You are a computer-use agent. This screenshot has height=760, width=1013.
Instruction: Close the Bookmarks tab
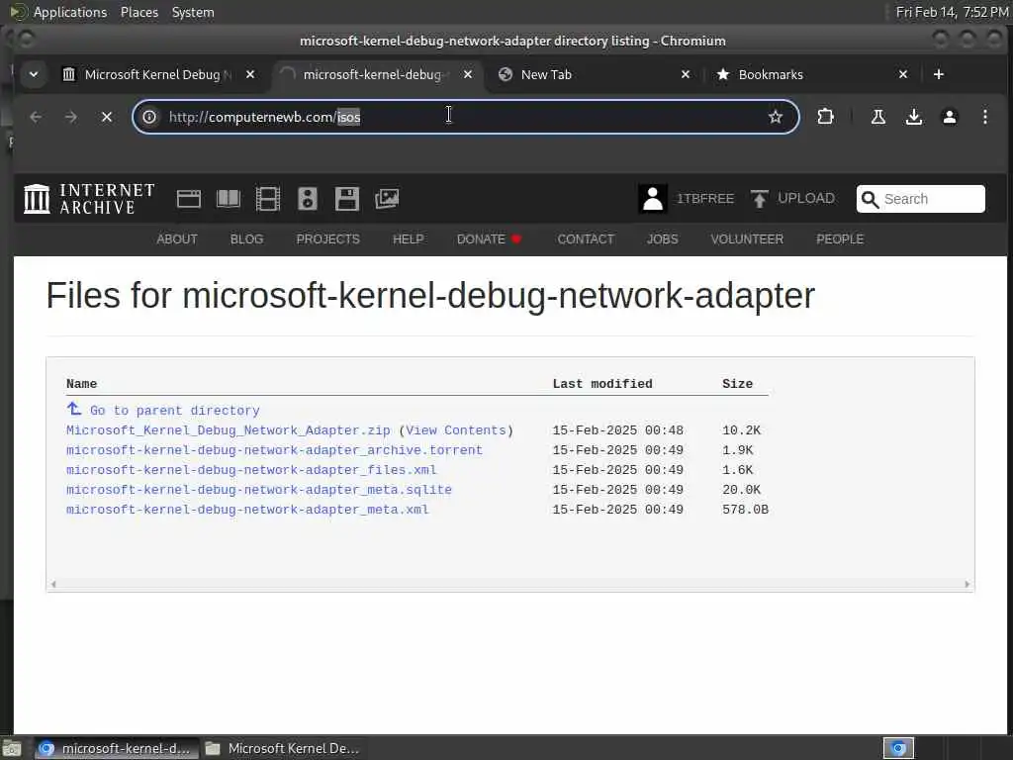pos(903,74)
